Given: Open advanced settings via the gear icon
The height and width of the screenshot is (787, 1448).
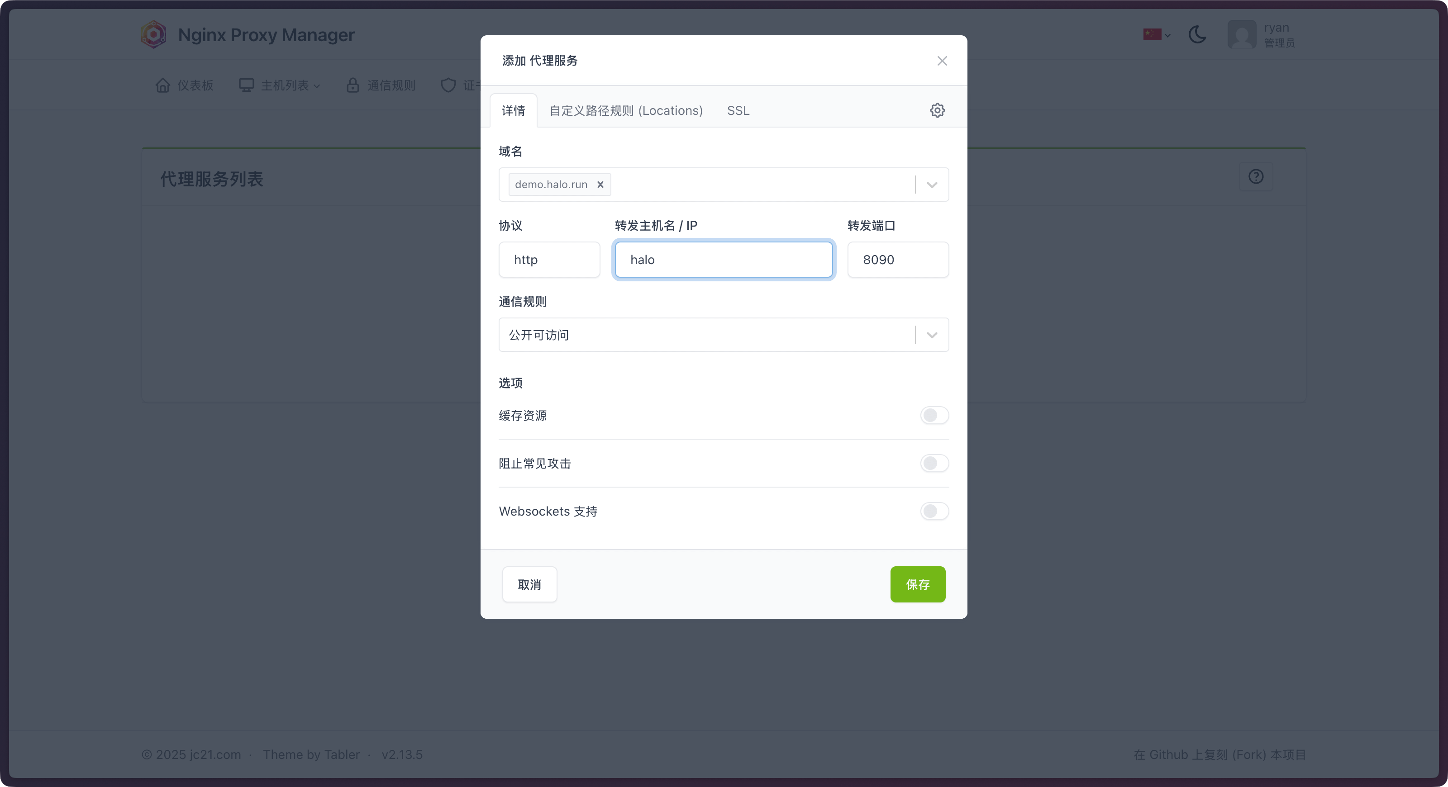Looking at the screenshot, I should [937, 110].
